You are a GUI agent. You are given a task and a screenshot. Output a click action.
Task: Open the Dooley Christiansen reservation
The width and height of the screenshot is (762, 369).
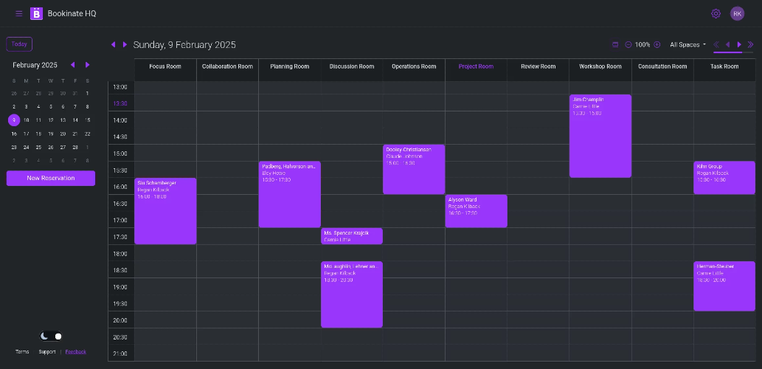(x=414, y=169)
